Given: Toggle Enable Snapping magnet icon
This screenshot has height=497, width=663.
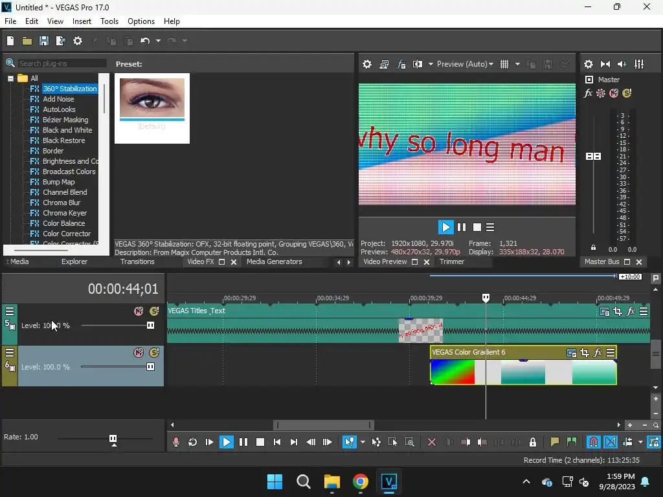Looking at the screenshot, I should pos(593,442).
